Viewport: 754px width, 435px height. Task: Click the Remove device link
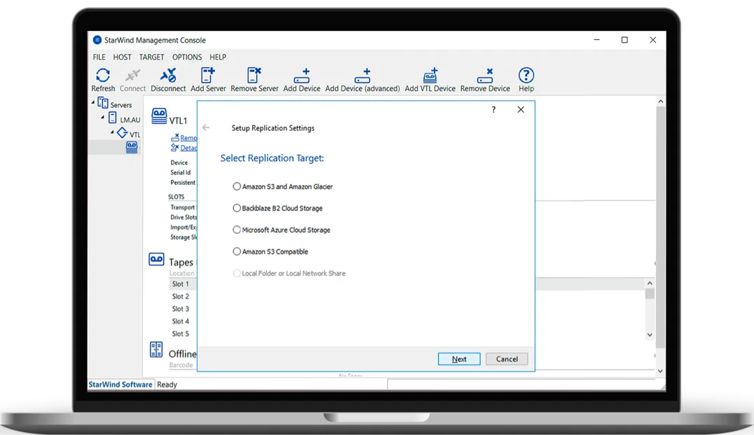[188, 138]
